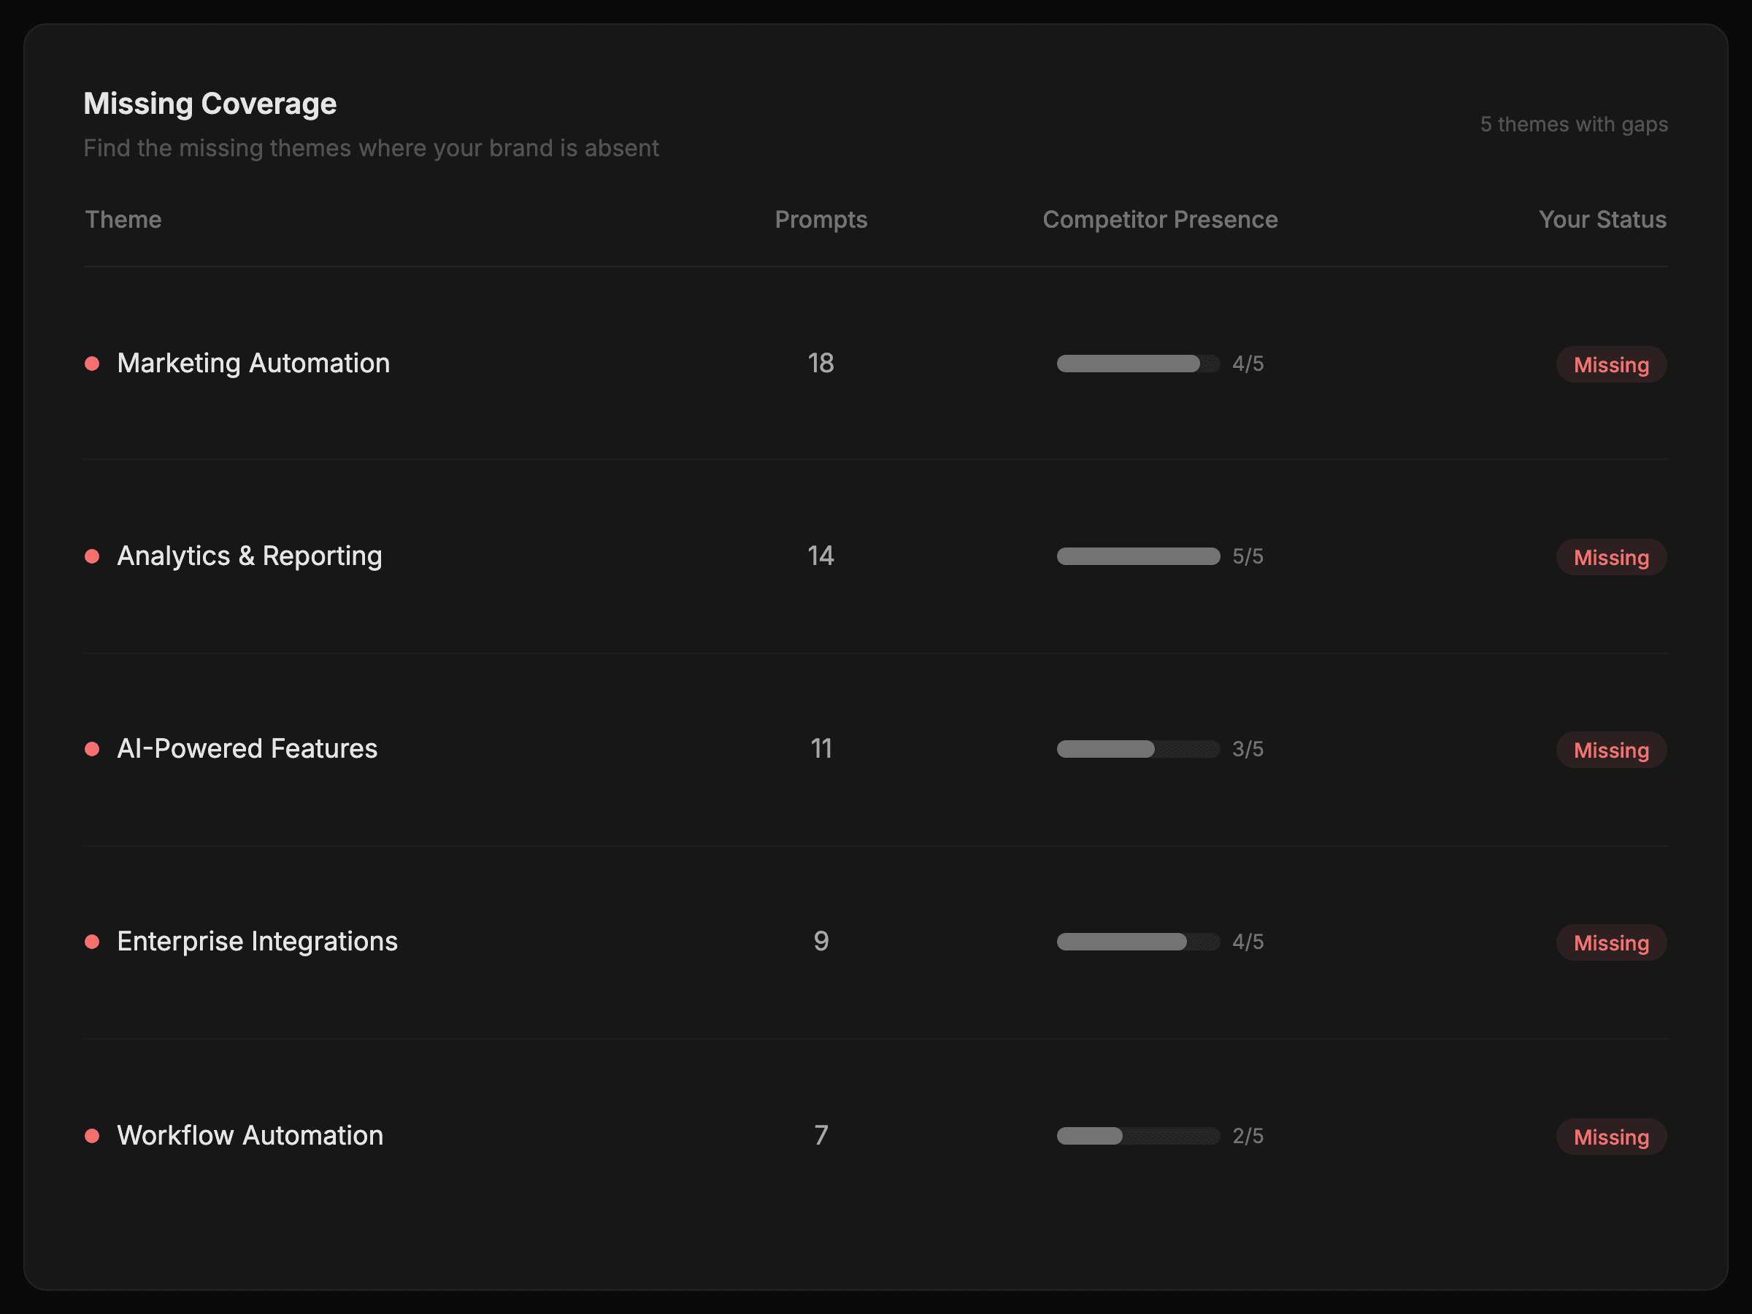Image resolution: width=1752 pixels, height=1314 pixels.
Task: Click Missing badge for Workflow Automation
Action: [x=1610, y=1137]
